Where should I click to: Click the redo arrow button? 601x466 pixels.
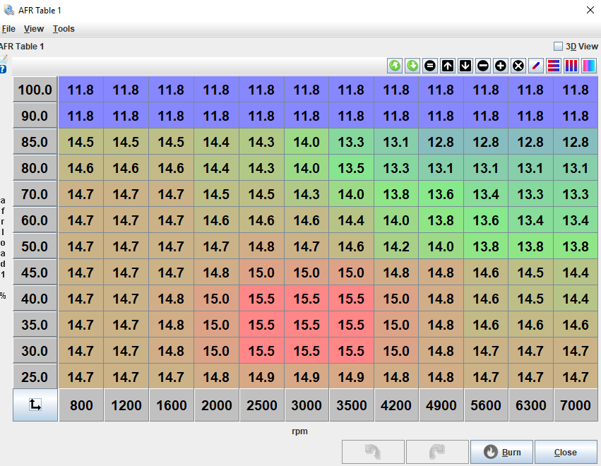tap(437, 452)
